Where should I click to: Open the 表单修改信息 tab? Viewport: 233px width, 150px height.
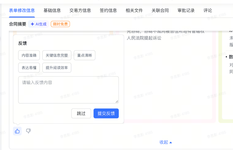pyautogui.click(x=22, y=11)
